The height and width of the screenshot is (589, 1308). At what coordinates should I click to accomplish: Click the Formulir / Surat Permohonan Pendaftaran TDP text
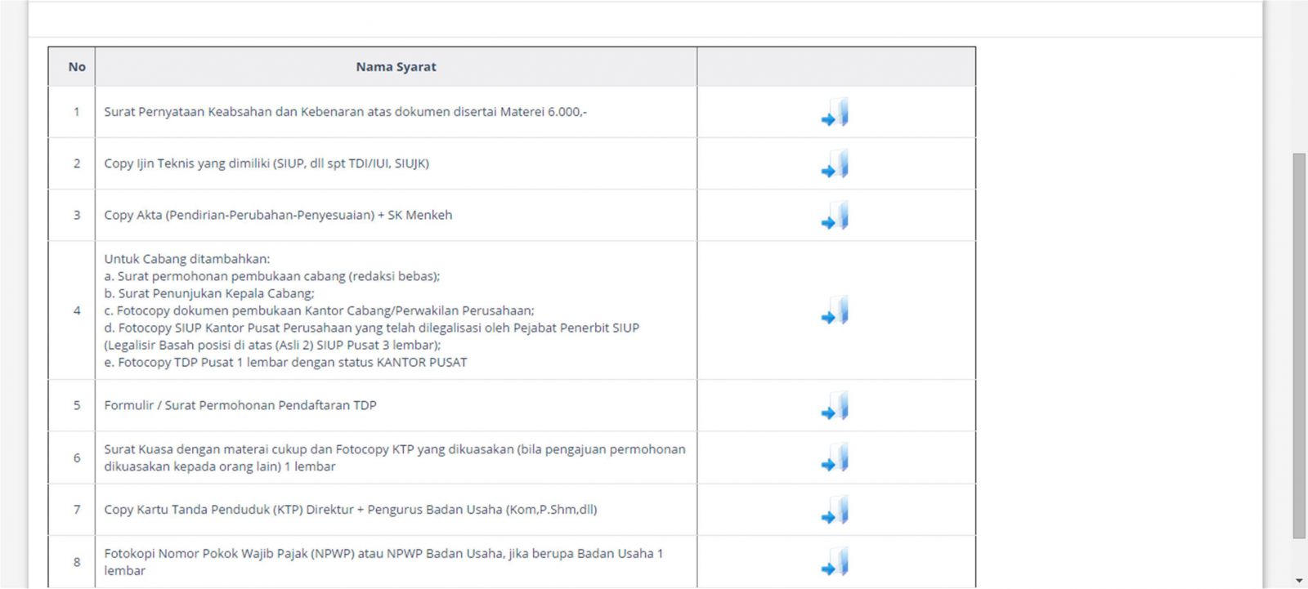(240, 405)
